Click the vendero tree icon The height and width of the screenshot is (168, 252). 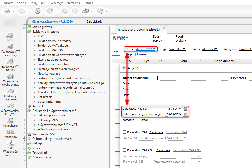pyautogui.click(x=29, y=148)
